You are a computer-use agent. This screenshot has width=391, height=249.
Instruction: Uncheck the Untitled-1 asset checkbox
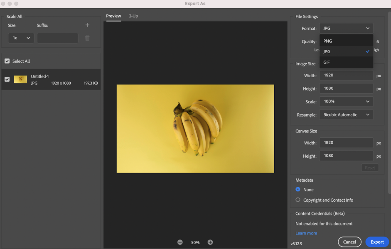point(7,79)
